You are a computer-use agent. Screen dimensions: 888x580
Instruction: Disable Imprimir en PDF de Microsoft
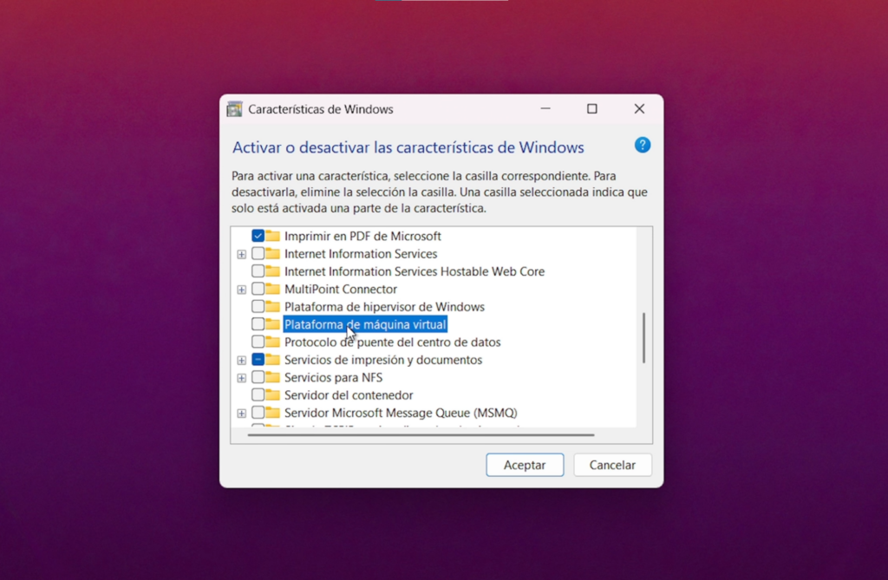pyautogui.click(x=259, y=235)
